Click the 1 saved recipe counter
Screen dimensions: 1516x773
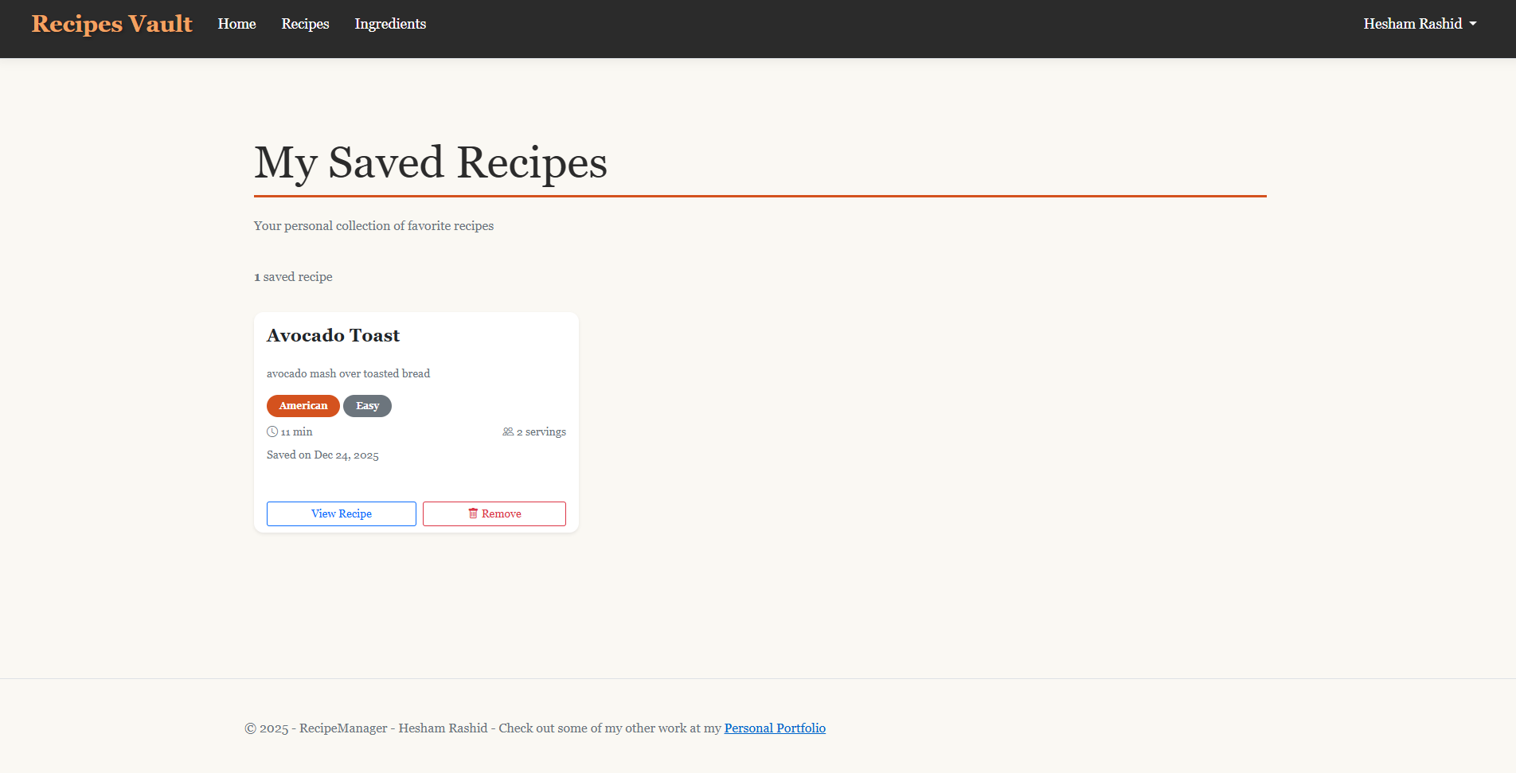pos(293,276)
